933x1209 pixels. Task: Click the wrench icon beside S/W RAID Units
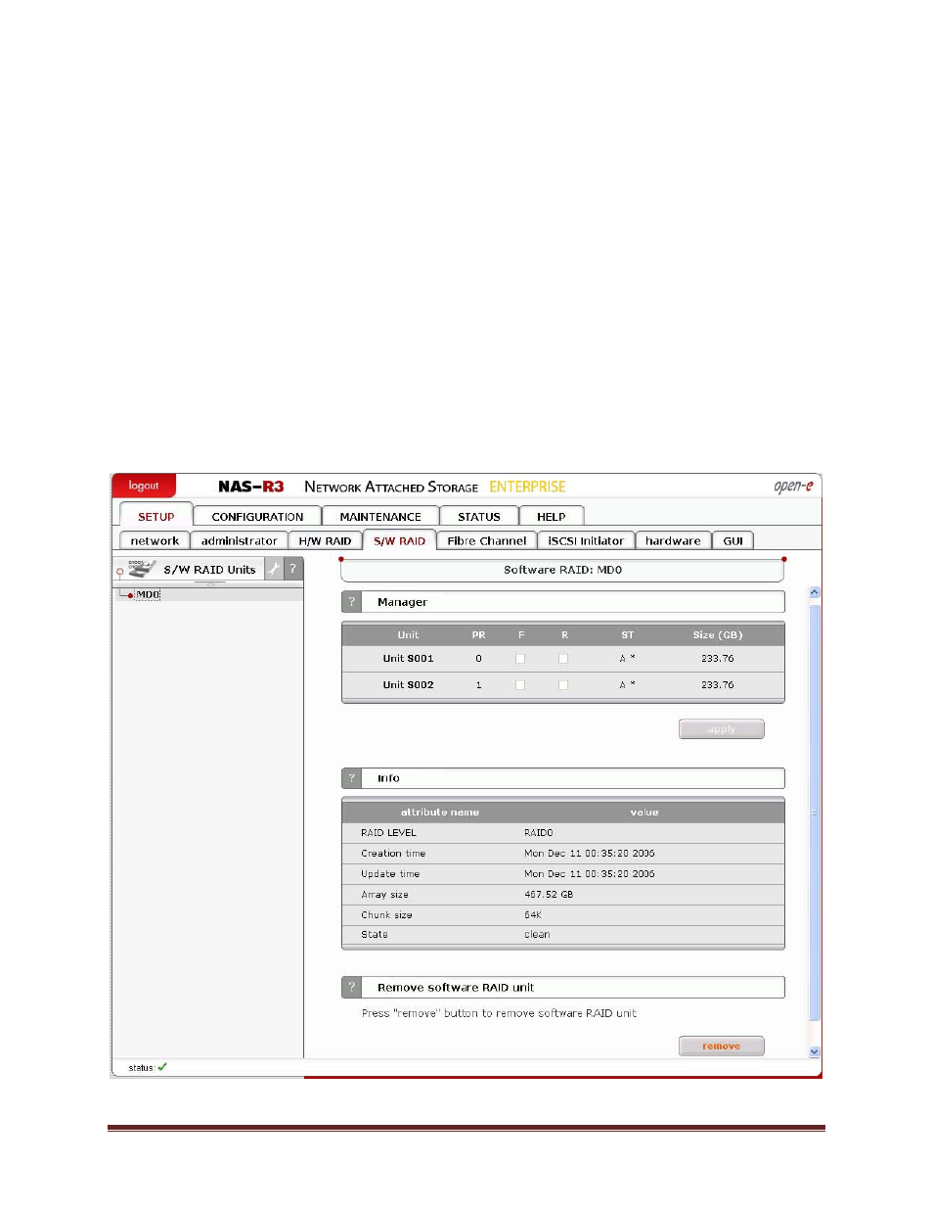[x=274, y=569]
